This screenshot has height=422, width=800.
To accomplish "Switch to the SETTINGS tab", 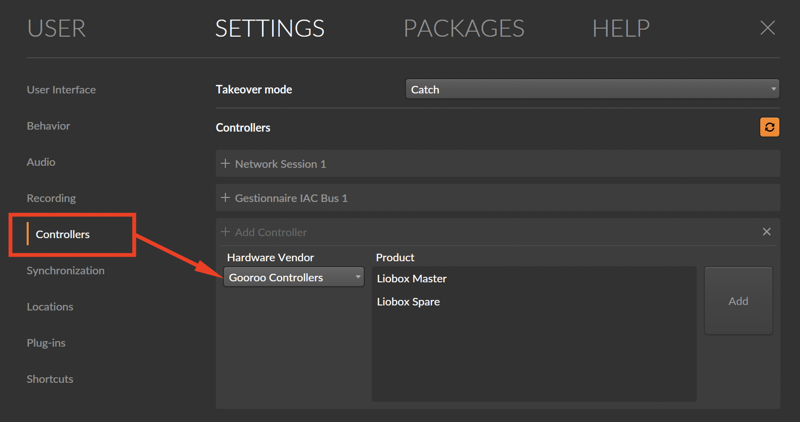I will pos(270,28).
